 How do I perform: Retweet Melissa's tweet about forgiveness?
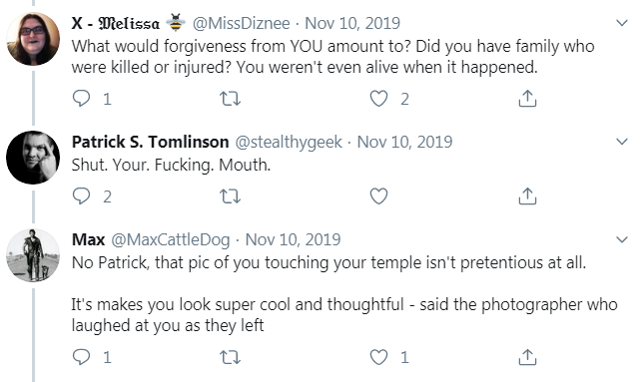pyautogui.click(x=230, y=99)
